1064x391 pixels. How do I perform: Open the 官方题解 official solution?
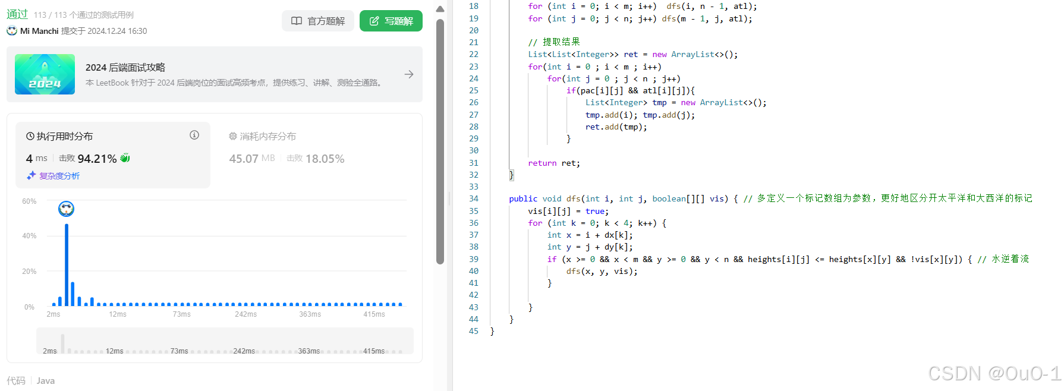[318, 21]
